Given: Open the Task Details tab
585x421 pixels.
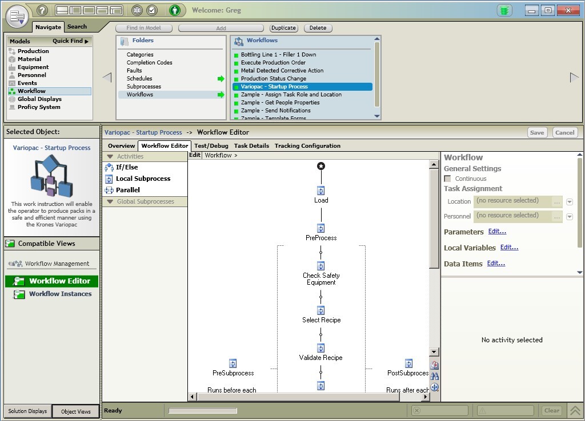Looking at the screenshot, I should [x=251, y=146].
